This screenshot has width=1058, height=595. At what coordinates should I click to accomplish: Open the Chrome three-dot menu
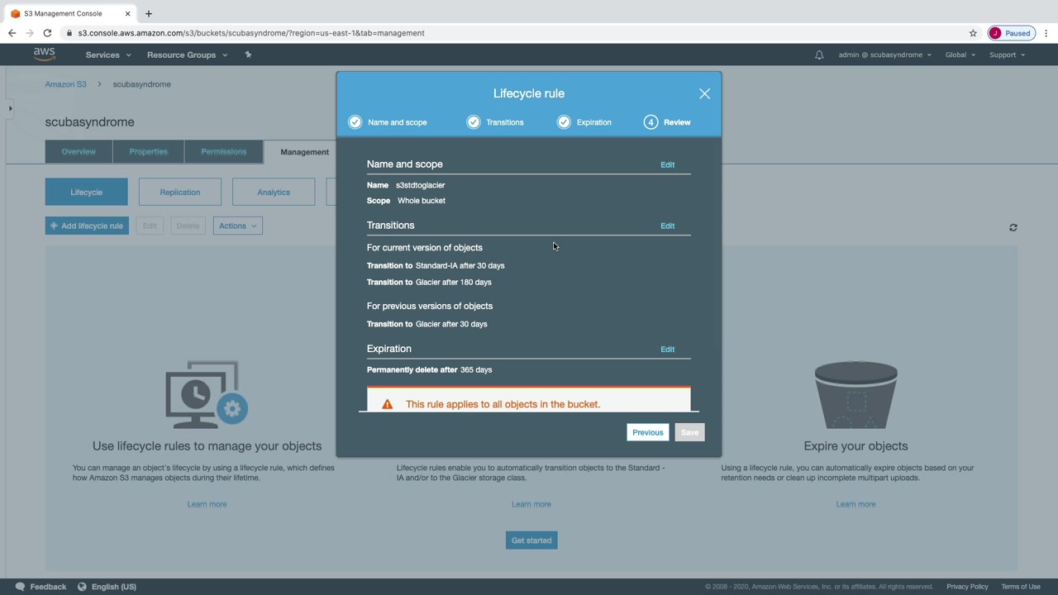pos(1046,33)
